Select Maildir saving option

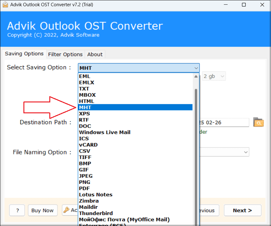pos(135,207)
